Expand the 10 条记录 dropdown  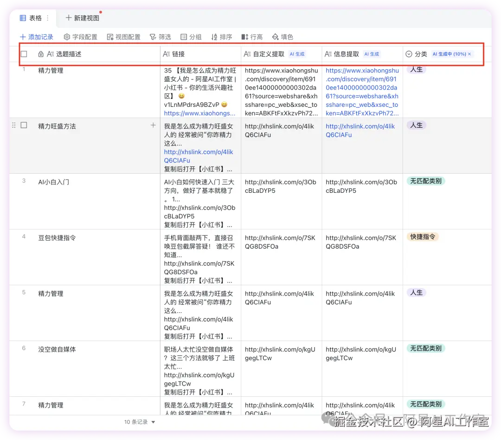point(140,422)
